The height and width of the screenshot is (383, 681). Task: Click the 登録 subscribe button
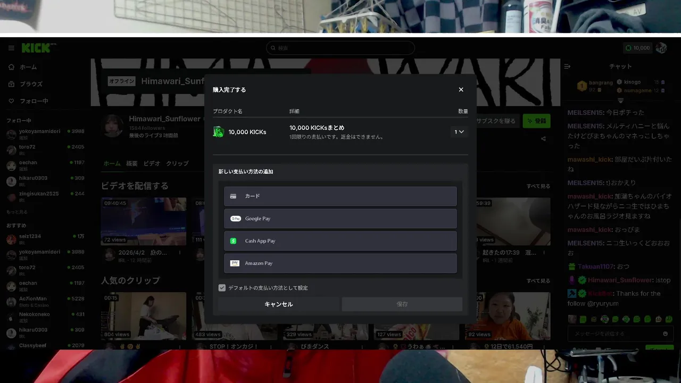536,121
